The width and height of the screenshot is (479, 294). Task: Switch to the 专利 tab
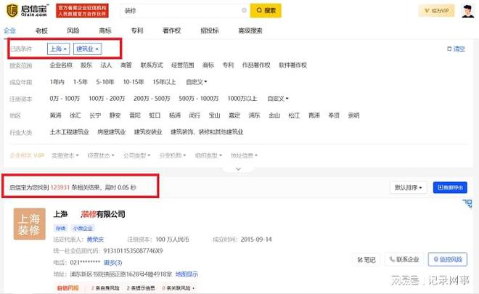(137, 30)
